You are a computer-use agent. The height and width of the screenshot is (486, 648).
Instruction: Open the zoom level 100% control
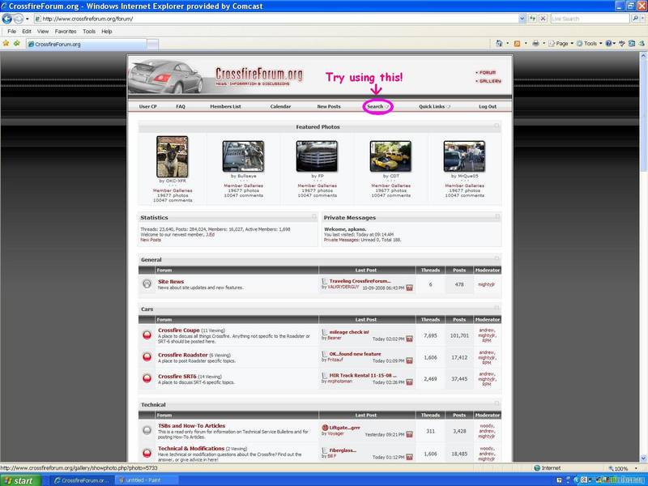tap(624, 468)
